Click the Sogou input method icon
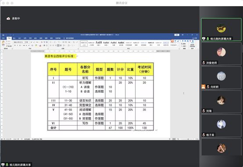The width and height of the screenshot is (243, 167). (172, 41)
